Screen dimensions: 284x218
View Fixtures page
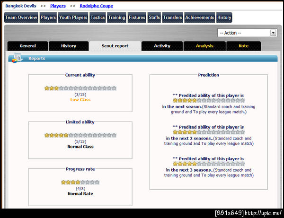click(x=137, y=17)
